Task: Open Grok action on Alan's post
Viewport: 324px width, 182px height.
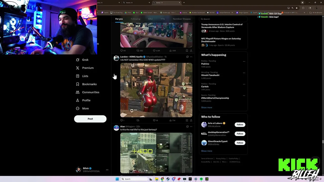Action: [187, 127]
